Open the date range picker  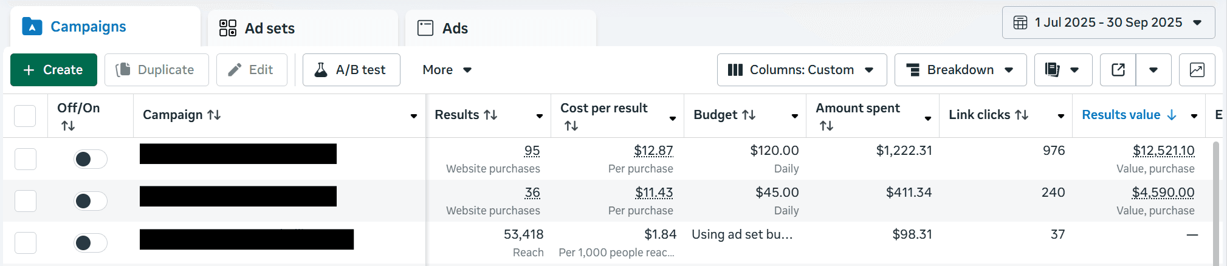click(x=1108, y=22)
